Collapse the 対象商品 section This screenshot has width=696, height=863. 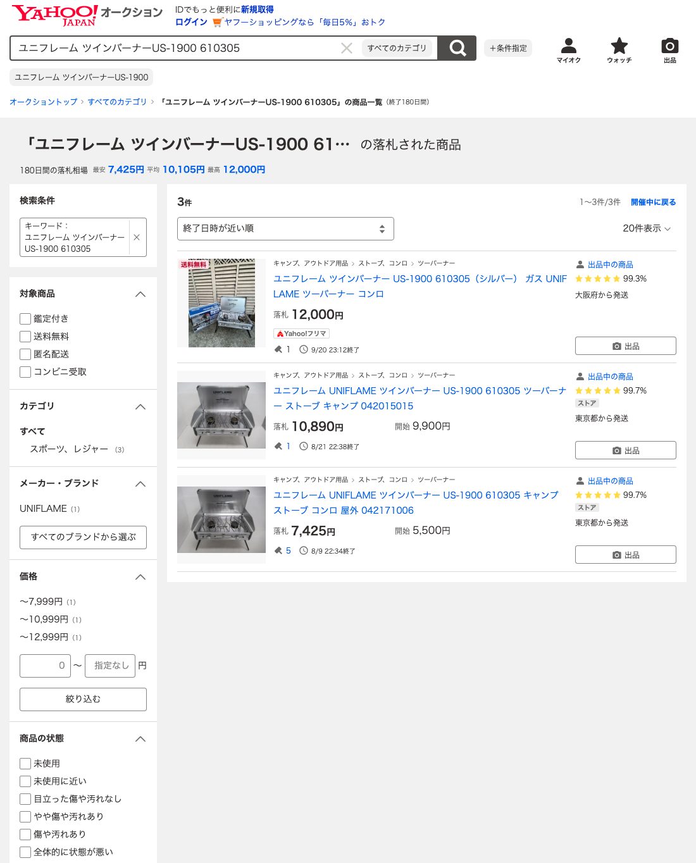140,294
